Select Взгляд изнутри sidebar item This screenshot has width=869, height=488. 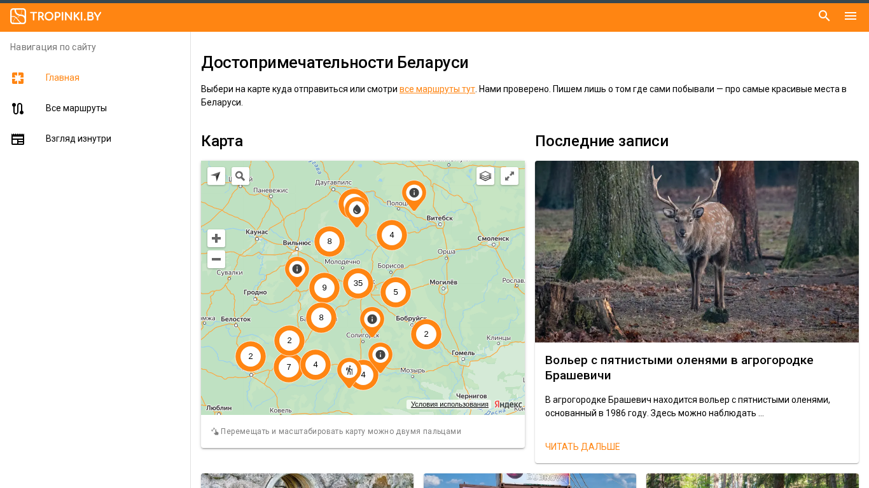(78, 139)
